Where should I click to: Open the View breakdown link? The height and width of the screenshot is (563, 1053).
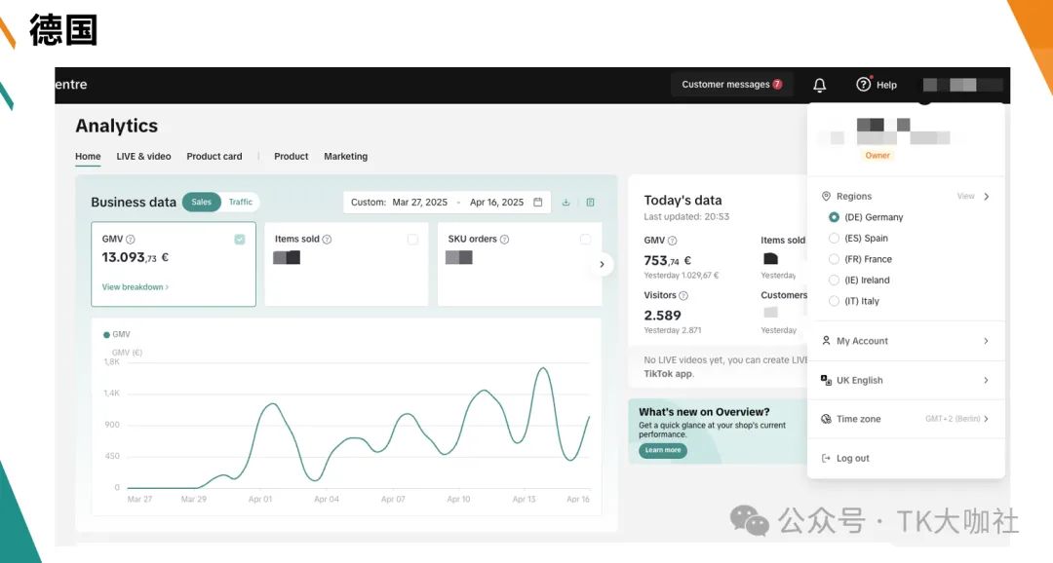(135, 286)
